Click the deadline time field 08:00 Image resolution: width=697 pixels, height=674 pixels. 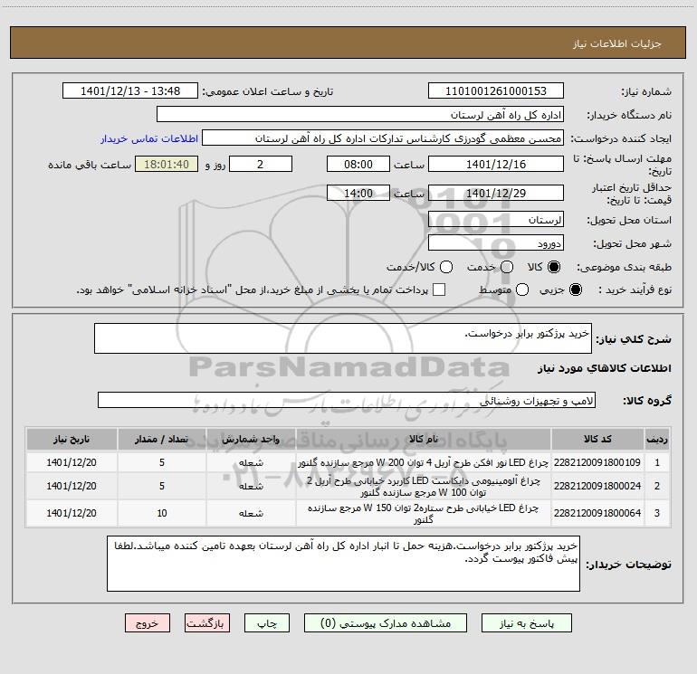[x=358, y=164]
